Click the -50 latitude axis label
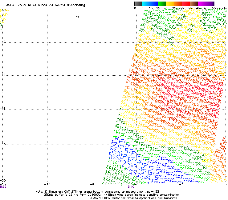 (x=3, y=180)
